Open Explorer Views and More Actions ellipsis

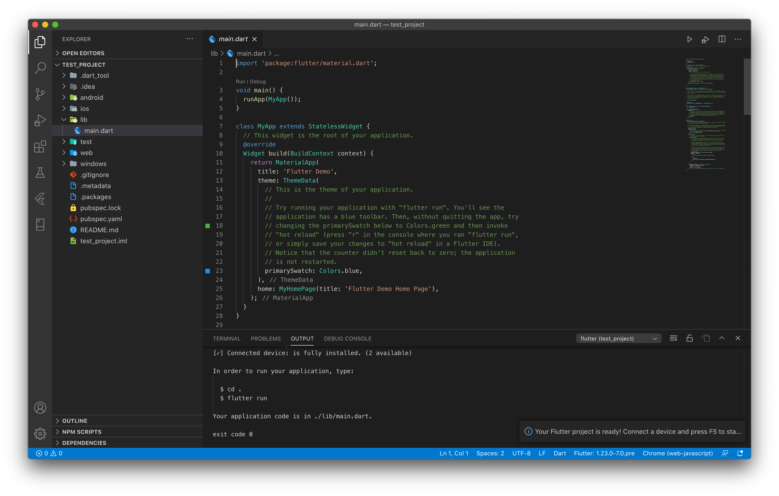190,39
